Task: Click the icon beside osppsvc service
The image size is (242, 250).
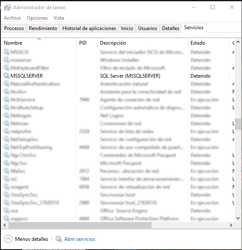Action: (x=6, y=218)
